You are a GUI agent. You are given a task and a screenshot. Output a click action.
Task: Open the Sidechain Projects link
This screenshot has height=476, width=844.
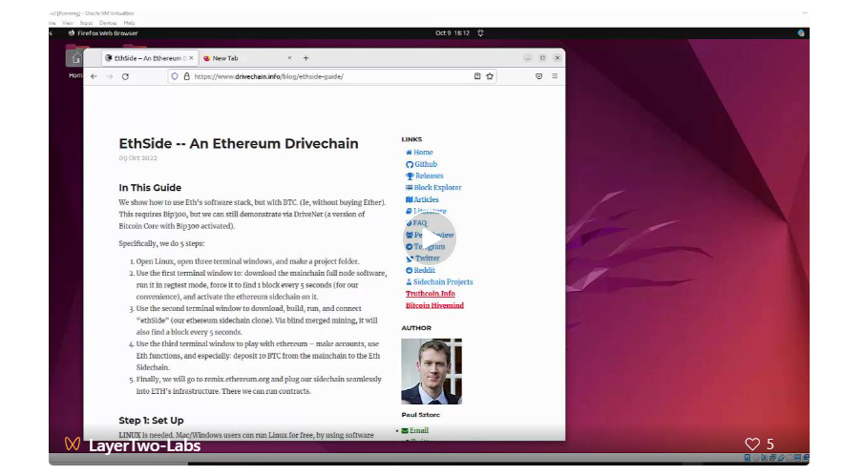tap(443, 281)
